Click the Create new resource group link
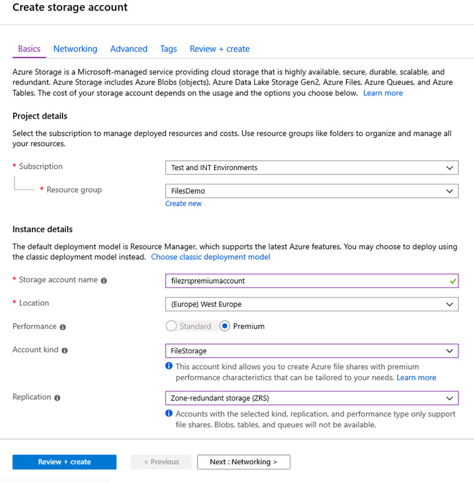The image size is (474, 482). click(183, 203)
